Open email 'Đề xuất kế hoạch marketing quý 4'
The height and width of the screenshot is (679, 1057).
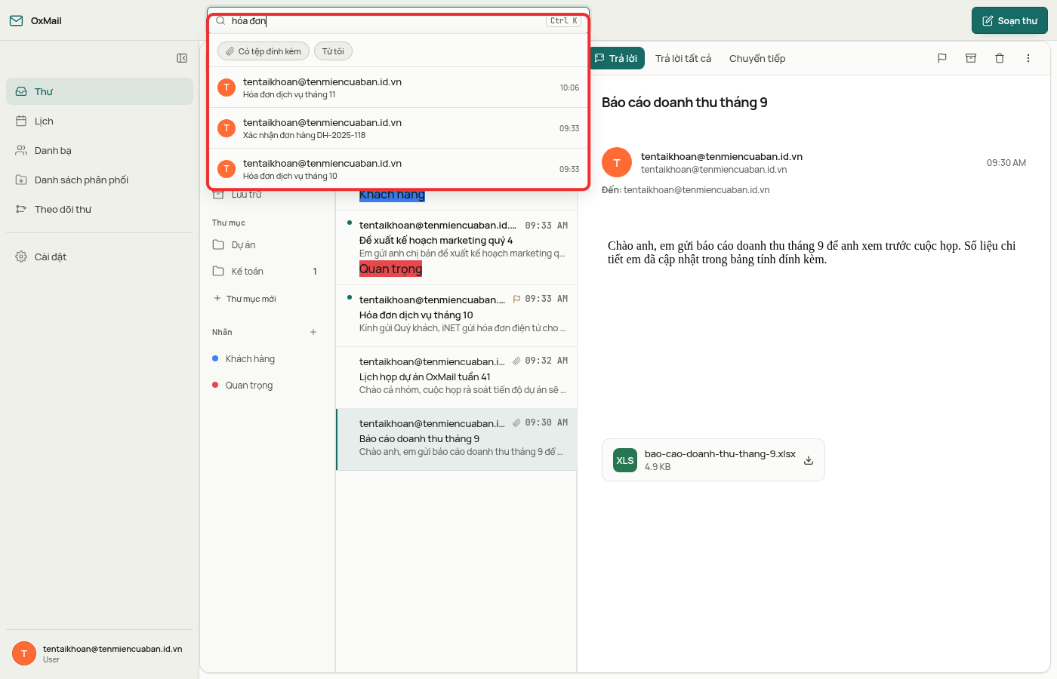click(x=456, y=247)
